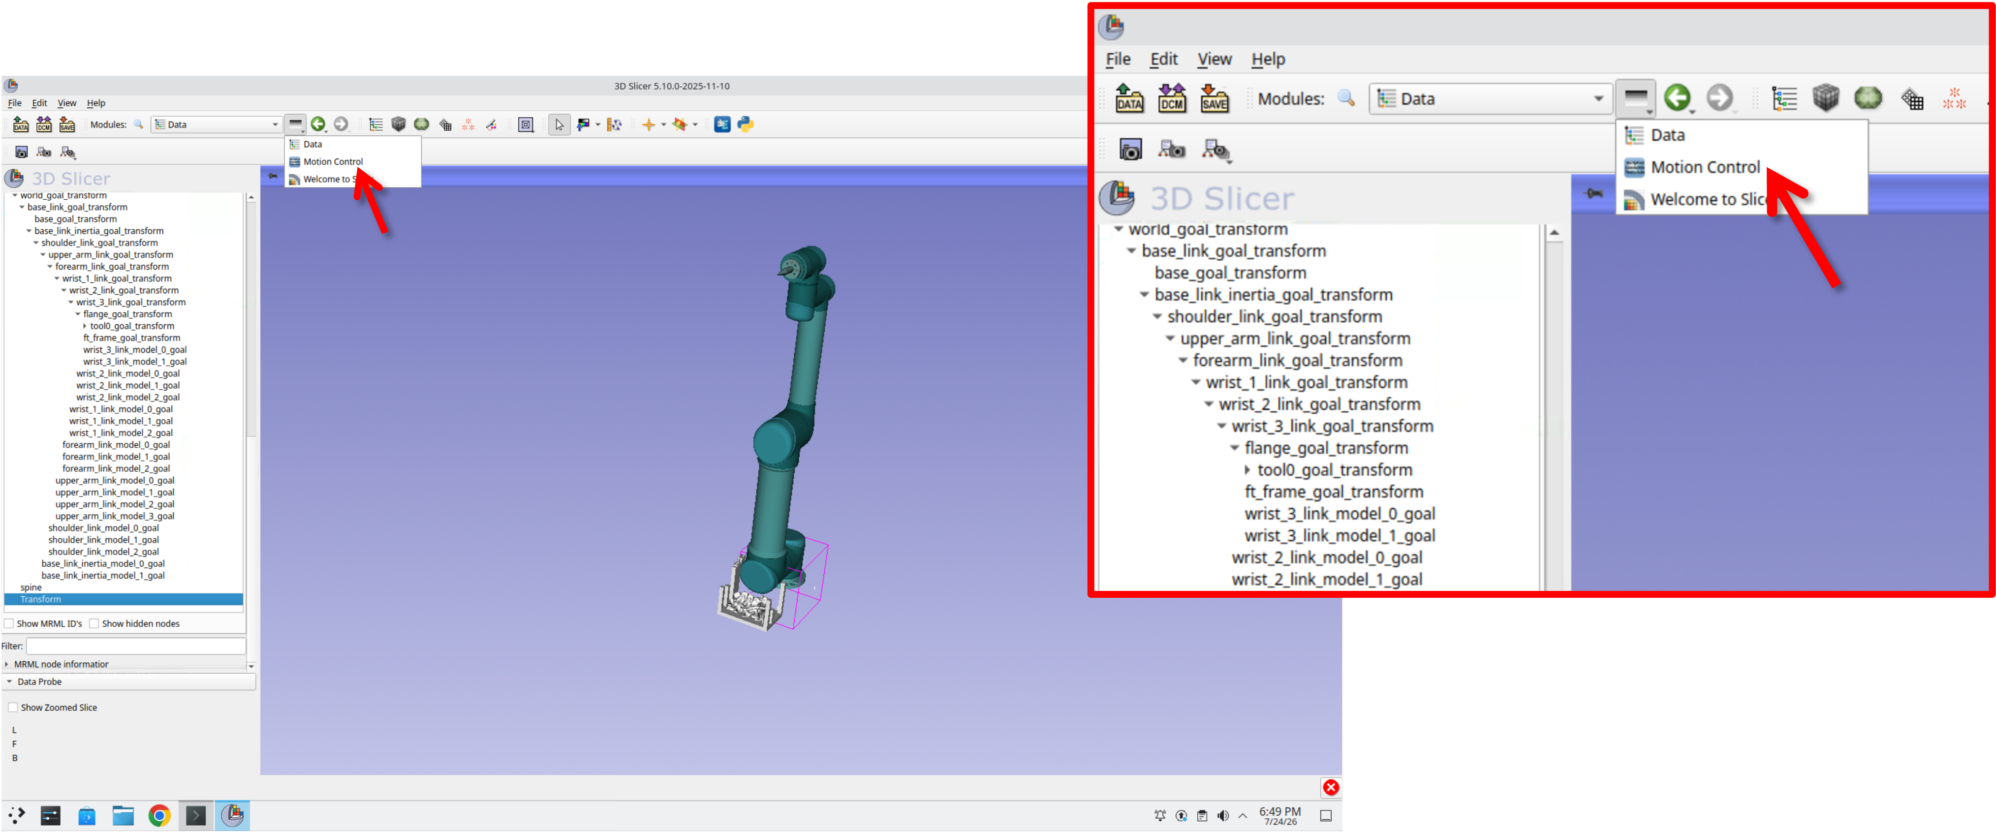Click the window/level adjust icon
Viewport: 1996px width, 832px height.
[x=583, y=124]
